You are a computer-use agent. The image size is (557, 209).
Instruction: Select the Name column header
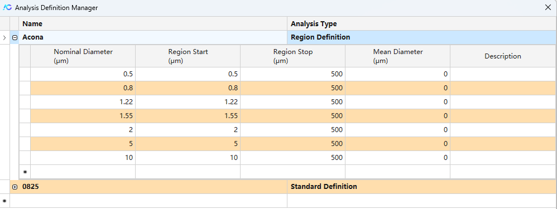153,24
